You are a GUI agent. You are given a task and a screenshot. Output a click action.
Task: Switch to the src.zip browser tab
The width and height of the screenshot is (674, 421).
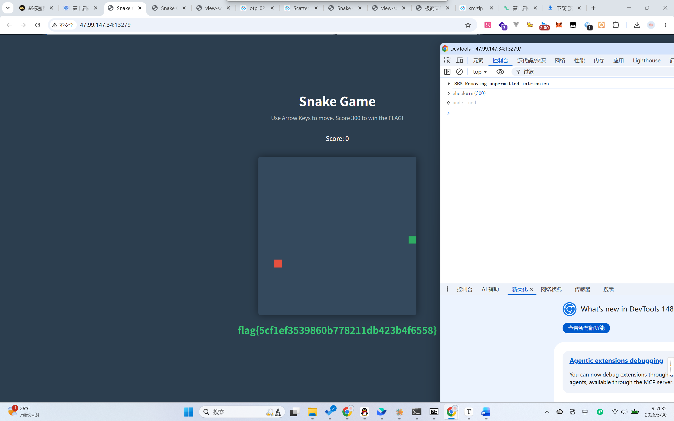tap(476, 8)
